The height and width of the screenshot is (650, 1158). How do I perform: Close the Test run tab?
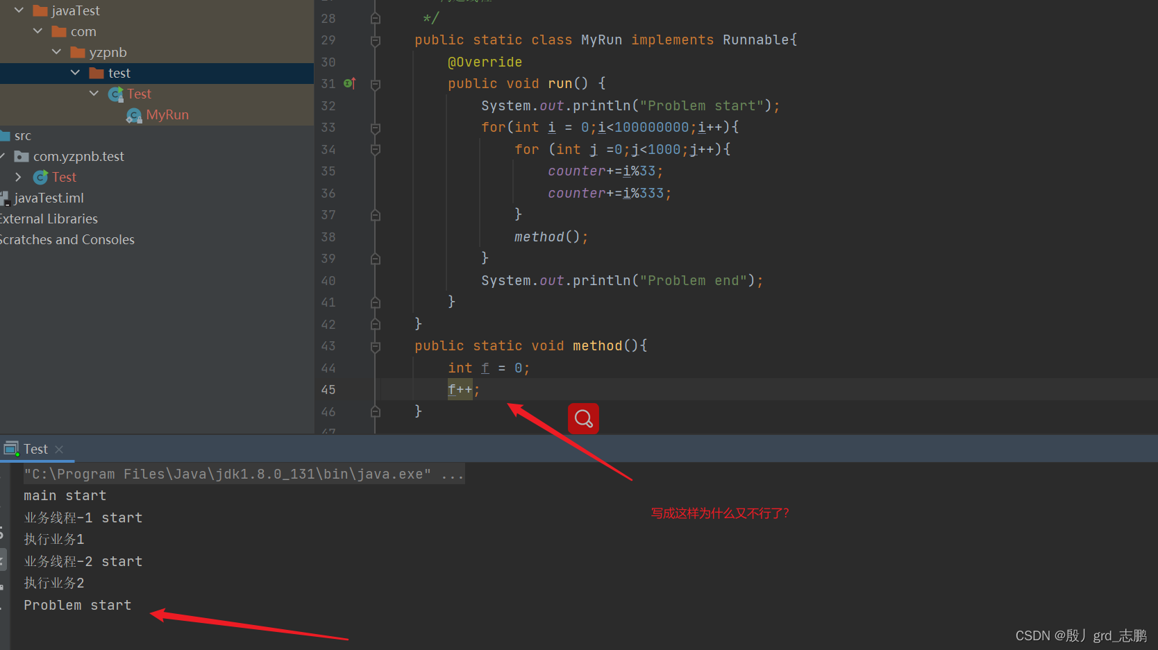pyautogui.click(x=59, y=450)
